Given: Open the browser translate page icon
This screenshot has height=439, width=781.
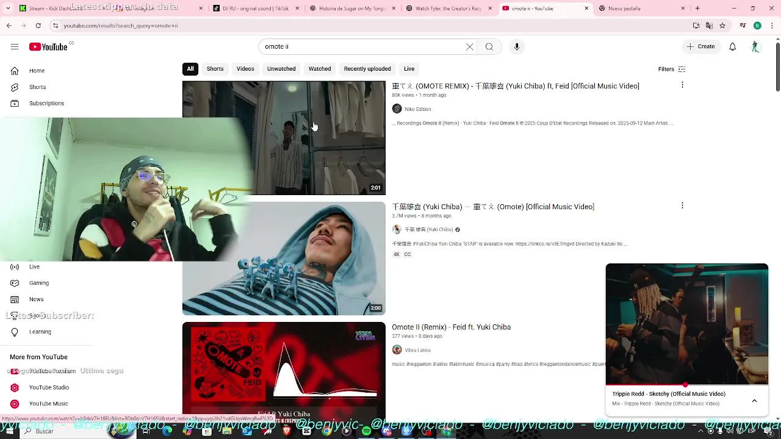Looking at the screenshot, I should 709,26.
